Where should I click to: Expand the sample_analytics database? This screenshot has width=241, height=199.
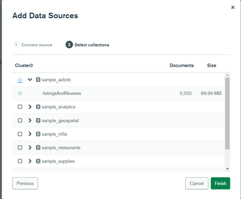point(30,107)
